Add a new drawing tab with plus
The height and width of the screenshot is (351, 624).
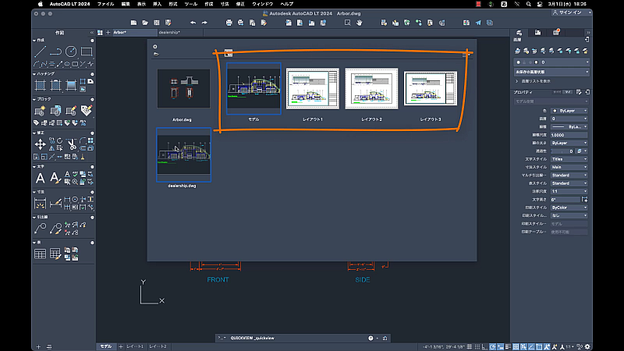point(108,33)
